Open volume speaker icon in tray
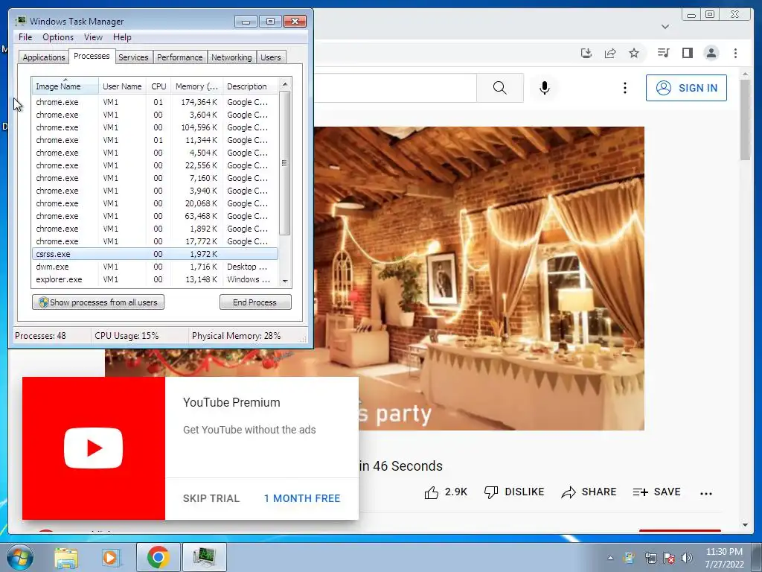The image size is (762, 572). [687, 558]
